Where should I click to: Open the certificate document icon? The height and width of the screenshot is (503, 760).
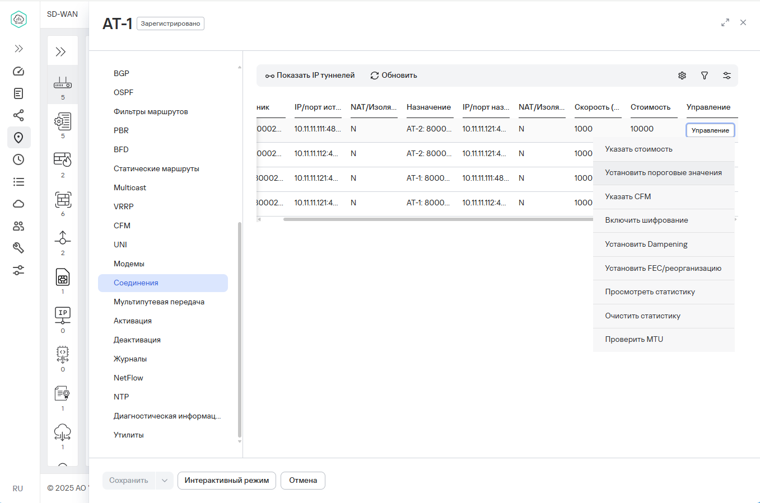point(63,393)
